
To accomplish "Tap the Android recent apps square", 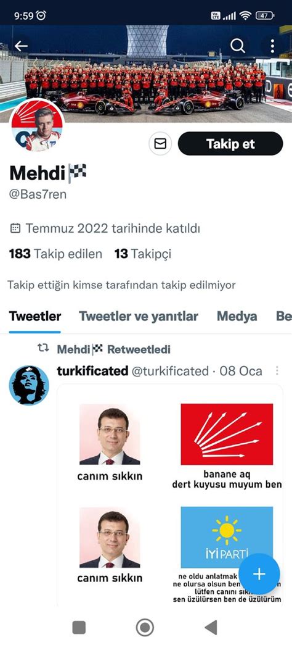I will click(x=79, y=628).
